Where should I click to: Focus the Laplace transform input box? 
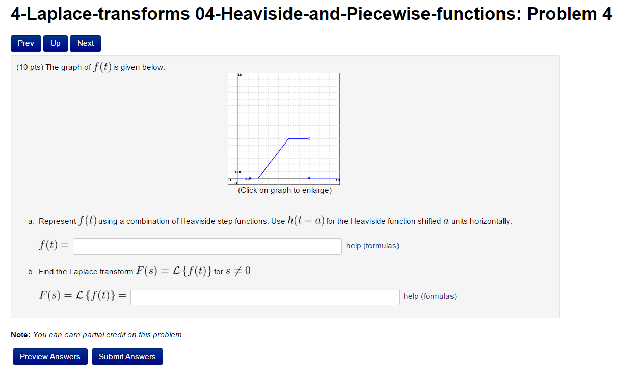point(264,296)
